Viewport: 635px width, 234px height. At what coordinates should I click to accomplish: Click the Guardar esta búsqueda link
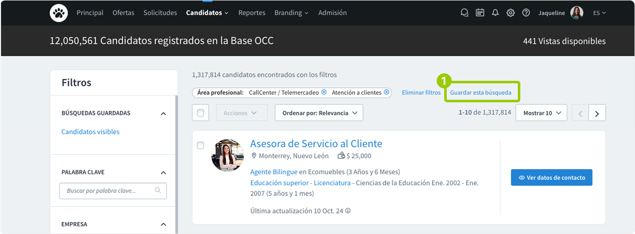[481, 93]
